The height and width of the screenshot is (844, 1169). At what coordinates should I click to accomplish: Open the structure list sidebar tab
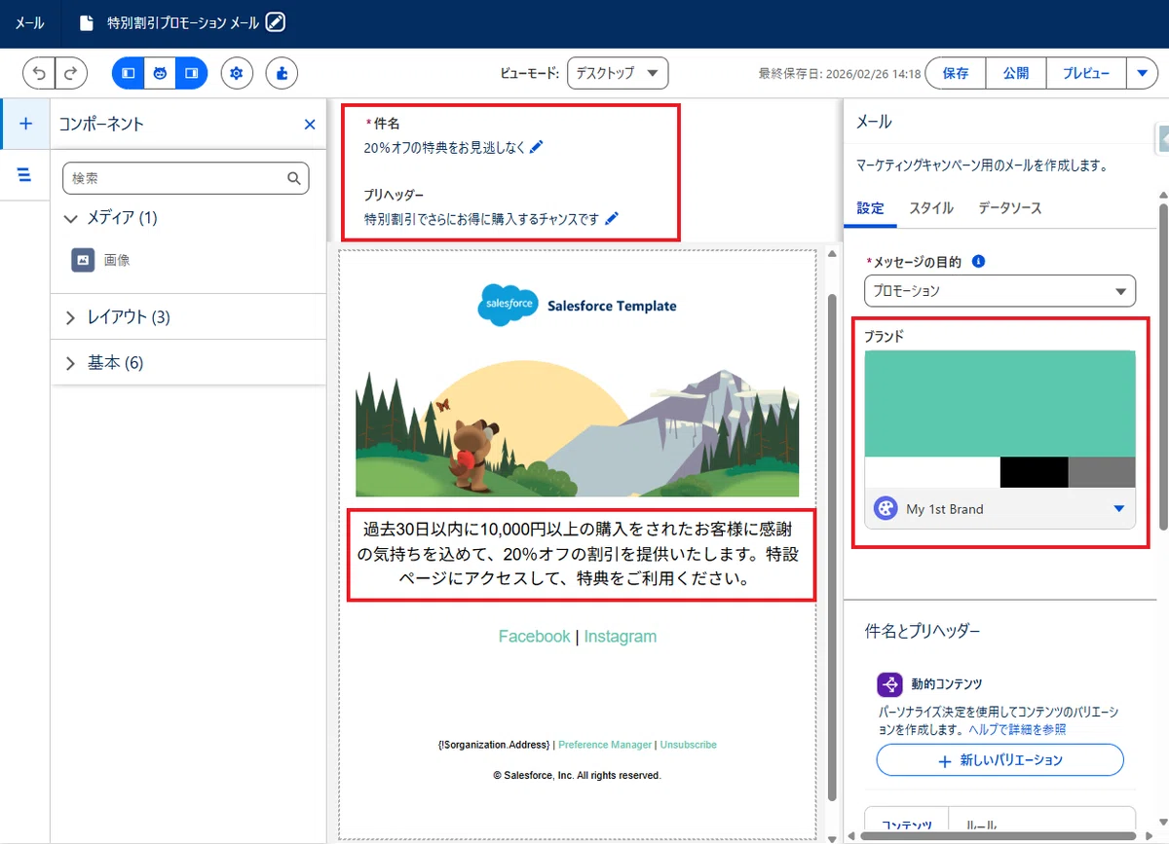pos(25,174)
